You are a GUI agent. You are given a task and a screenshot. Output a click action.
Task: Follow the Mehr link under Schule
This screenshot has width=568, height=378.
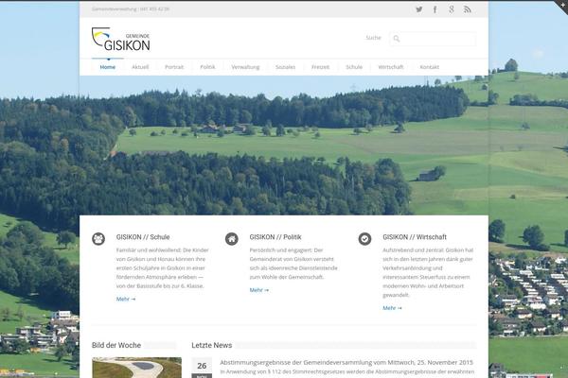[126, 300]
